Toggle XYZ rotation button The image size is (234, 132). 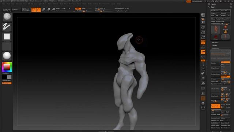click(203, 60)
